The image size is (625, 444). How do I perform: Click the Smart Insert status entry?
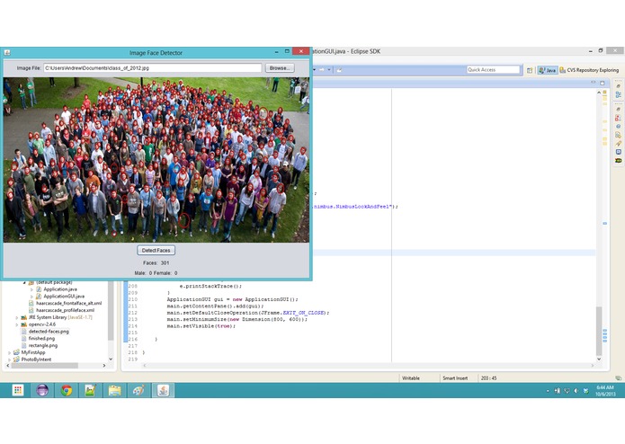pos(455,378)
